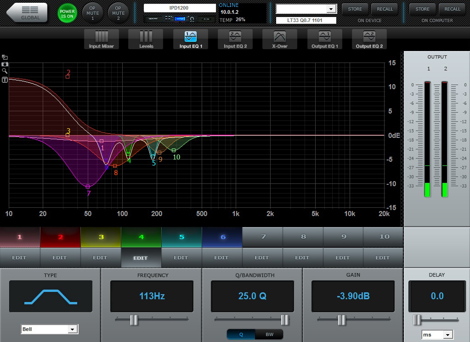
Task: Click EDIT for band 5
Action: [x=182, y=257]
